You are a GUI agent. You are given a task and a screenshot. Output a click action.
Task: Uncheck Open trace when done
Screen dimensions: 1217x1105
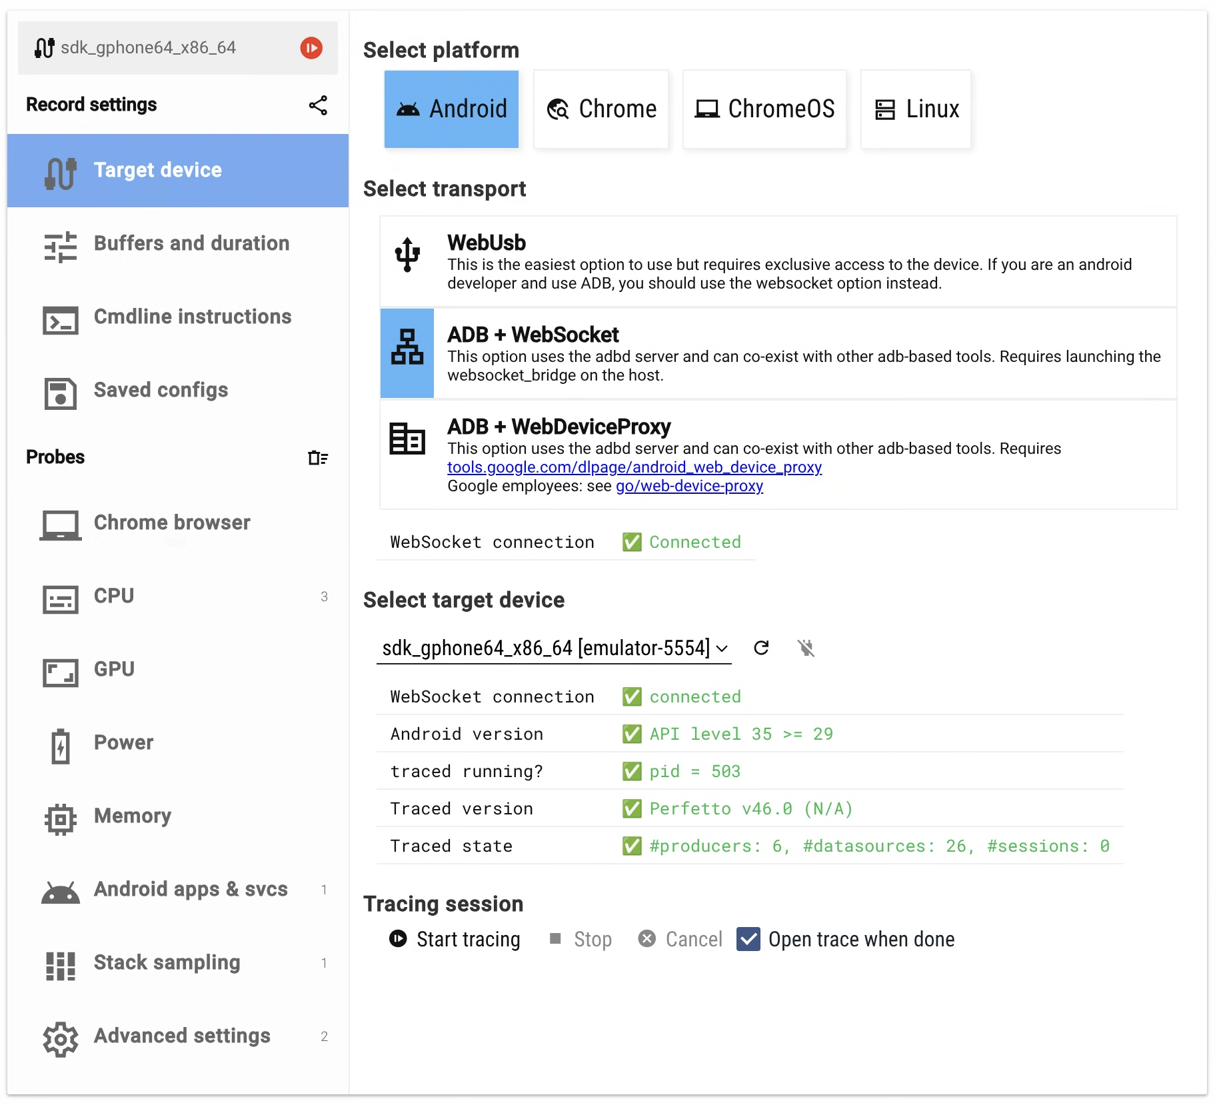pos(748,939)
